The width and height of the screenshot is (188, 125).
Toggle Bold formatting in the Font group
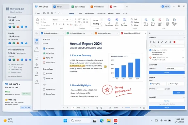[x=53, y=24]
